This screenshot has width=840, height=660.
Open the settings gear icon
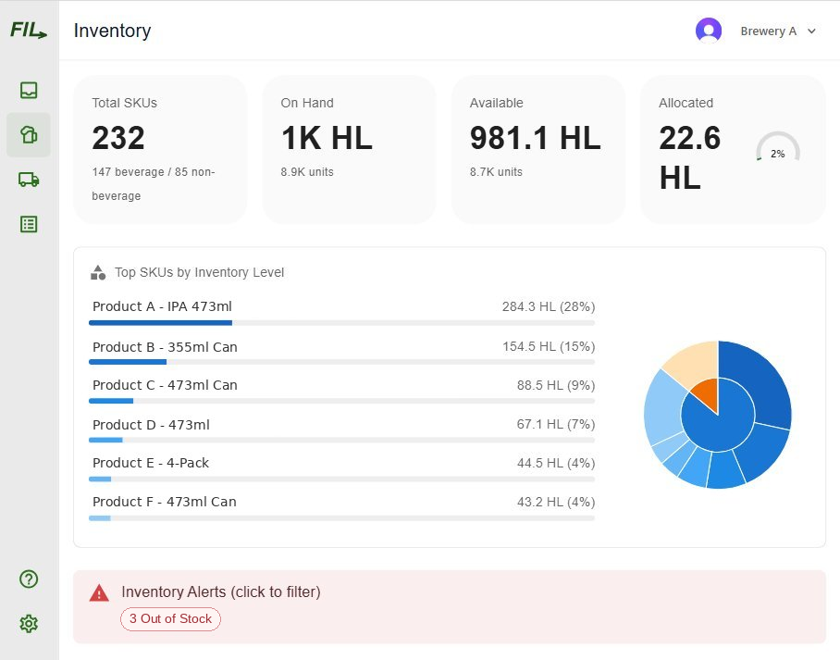29,624
